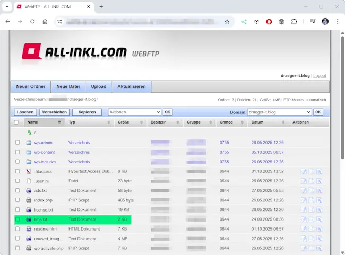Viewport: 345px width, 255px height.
Task: Click the Verschieben button
Action: [x=54, y=112]
